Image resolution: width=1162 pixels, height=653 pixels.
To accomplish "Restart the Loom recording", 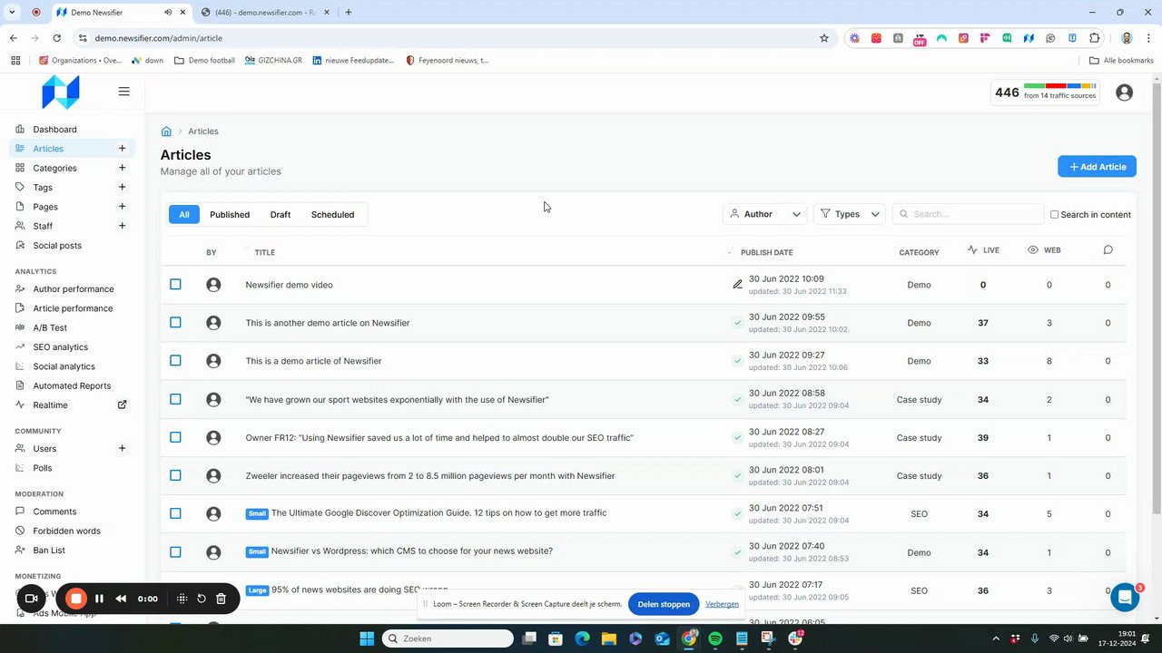I will point(202,599).
